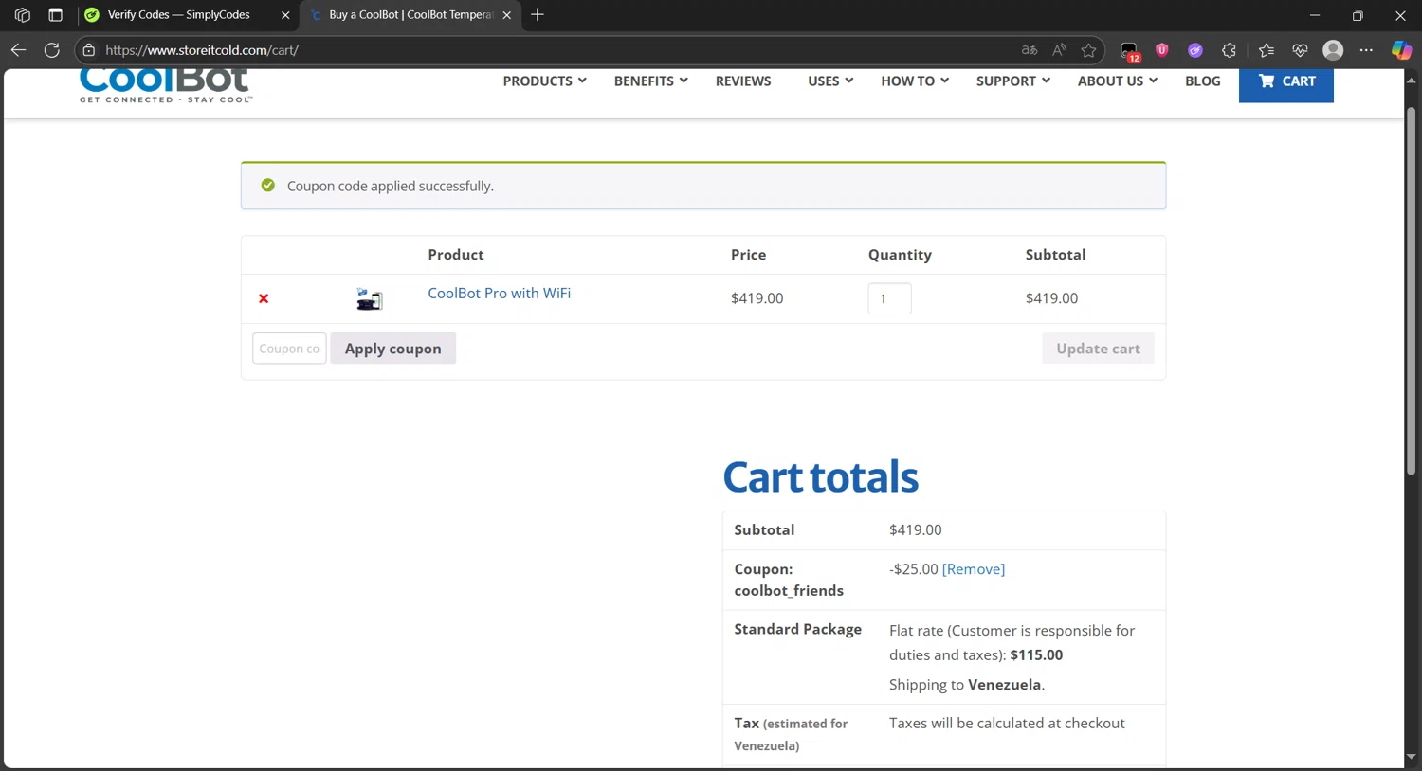The width and height of the screenshot is (1422, 771).
Task: Reload the page with refresh icon
Action: click(x=52, y=50)
